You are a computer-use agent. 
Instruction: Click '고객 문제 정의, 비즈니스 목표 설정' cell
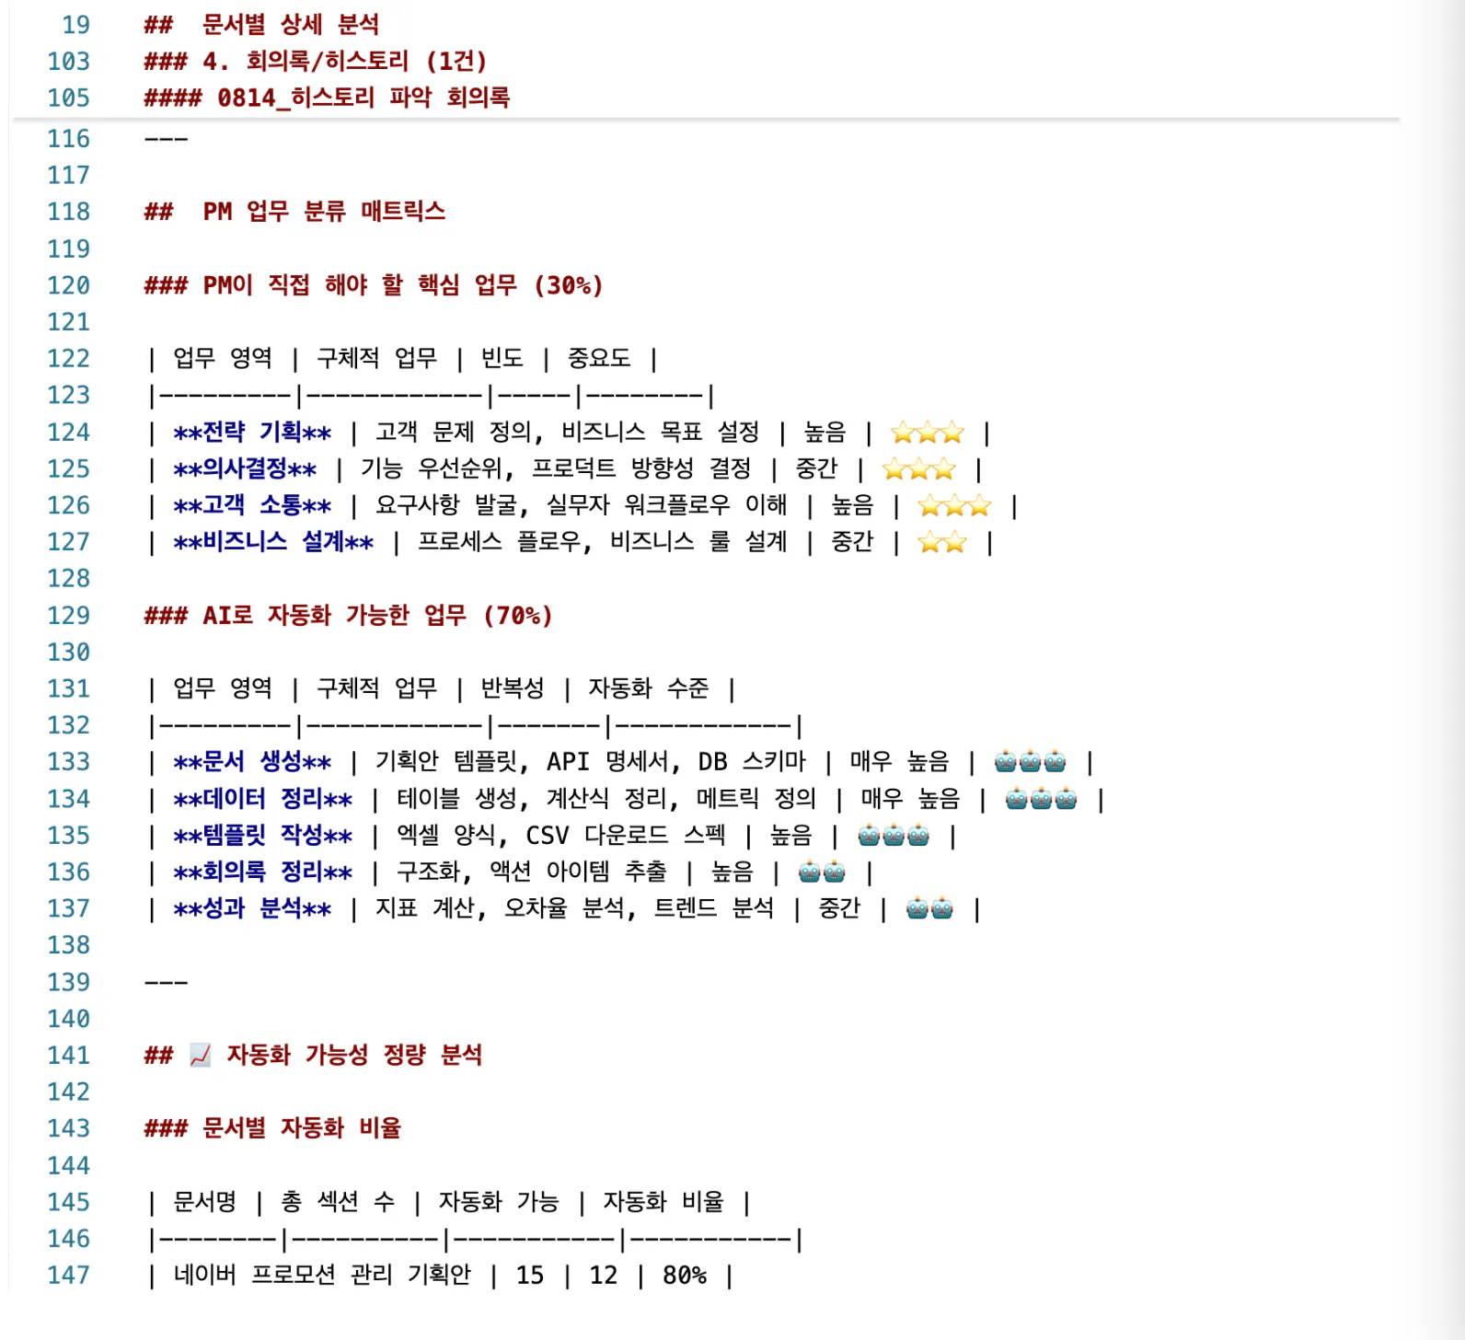[x=568, y=432]
